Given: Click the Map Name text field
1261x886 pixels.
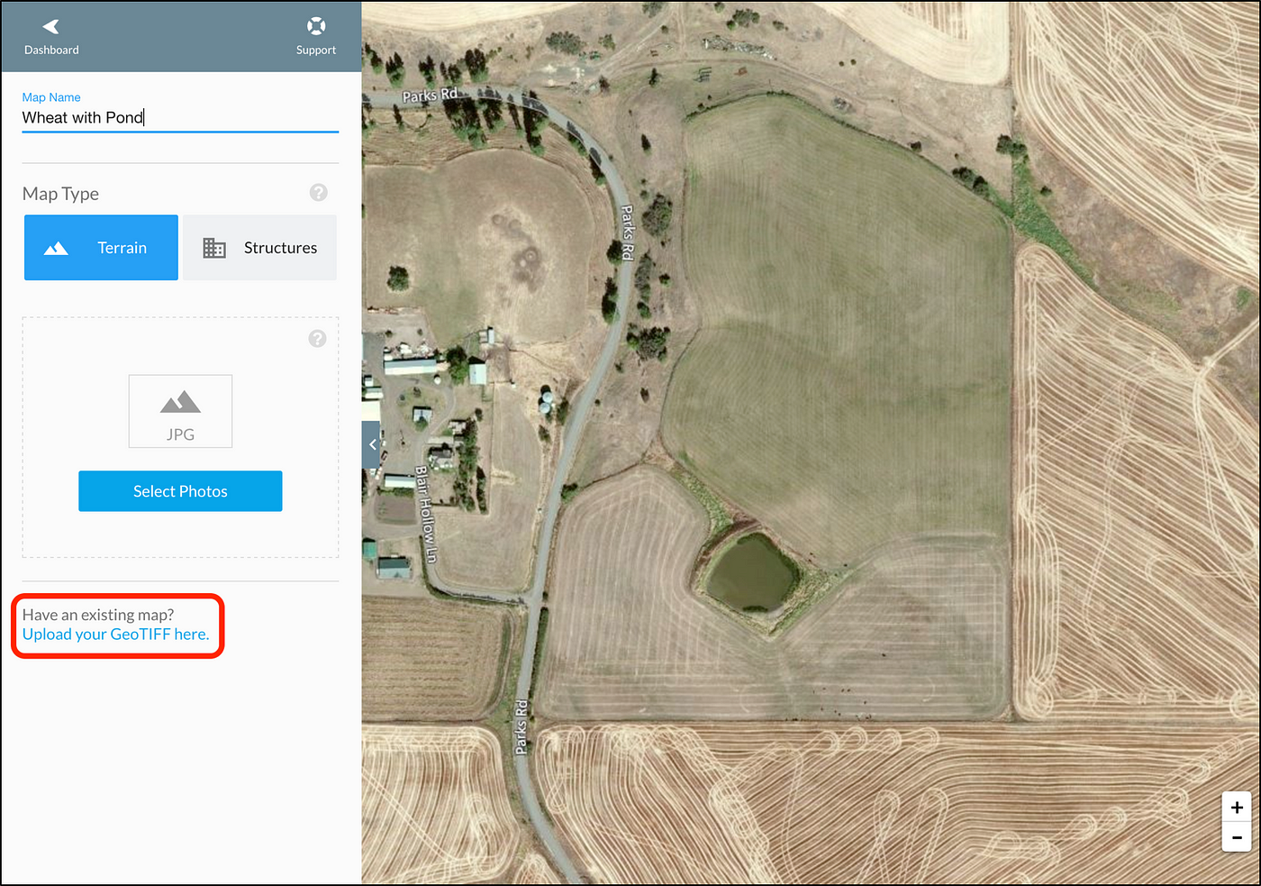Looking at the screenshot, I should [x=180, y=118].
